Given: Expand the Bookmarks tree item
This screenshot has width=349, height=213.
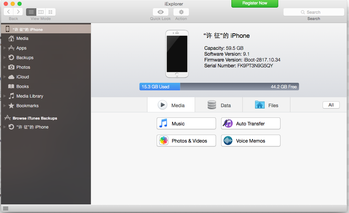Looking at the screenshot, I should pos(4,106).
